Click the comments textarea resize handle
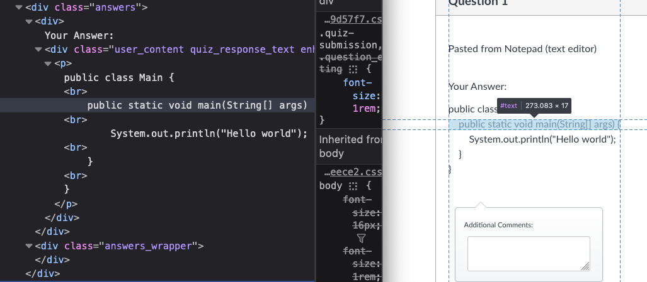The width and height of the screenshot is (647, 282). [585, 267]
